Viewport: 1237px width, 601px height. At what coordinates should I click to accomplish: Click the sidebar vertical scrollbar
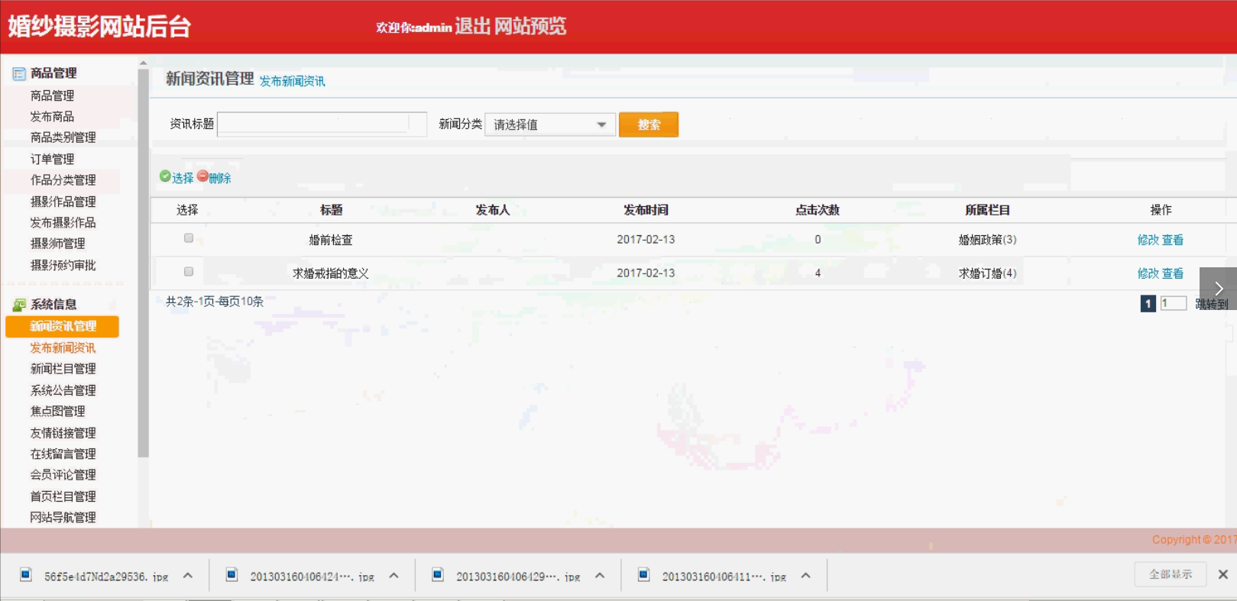click(143, 260)
